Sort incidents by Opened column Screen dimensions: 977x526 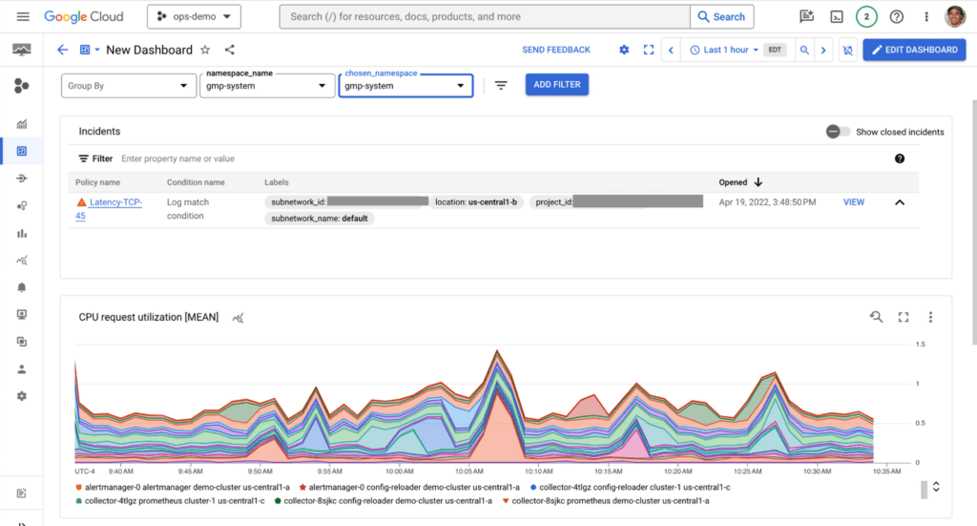(740, 182)
